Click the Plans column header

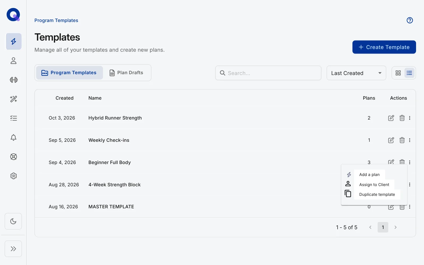369,98
